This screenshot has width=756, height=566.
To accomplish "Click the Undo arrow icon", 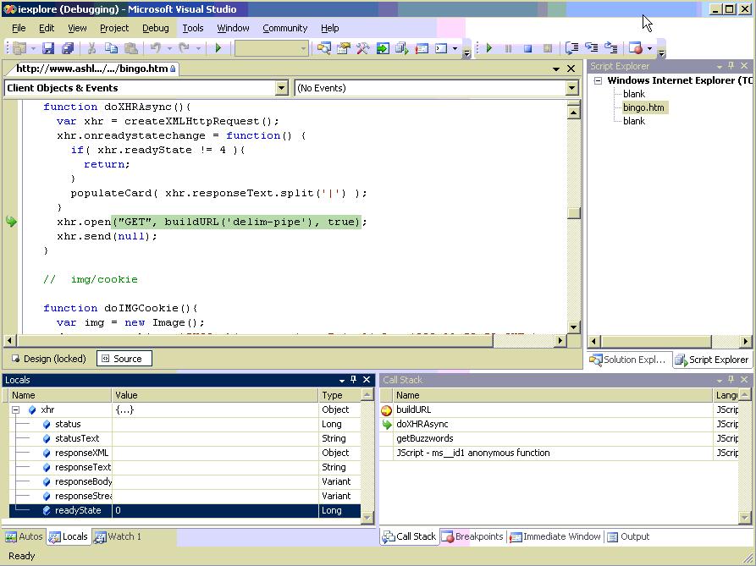I will pos(155,48).
